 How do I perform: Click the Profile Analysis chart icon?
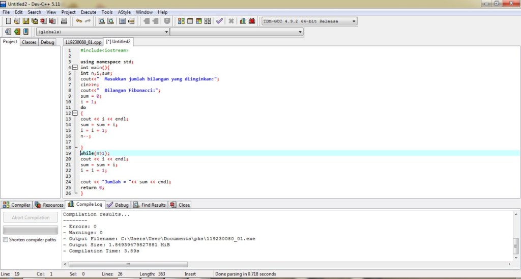pyautogui.click(x=243, y=21)
